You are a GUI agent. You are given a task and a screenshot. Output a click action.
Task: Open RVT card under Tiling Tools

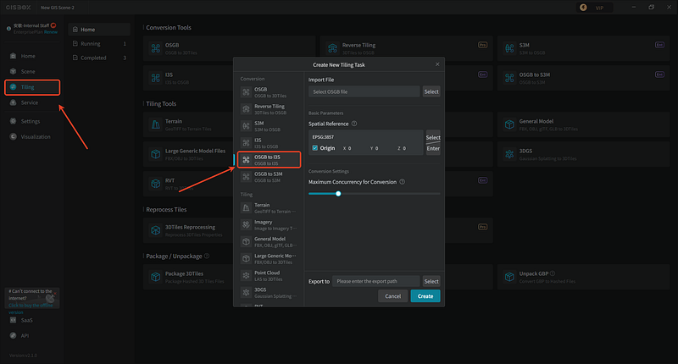pyautogui.click(x=188, y=184)
